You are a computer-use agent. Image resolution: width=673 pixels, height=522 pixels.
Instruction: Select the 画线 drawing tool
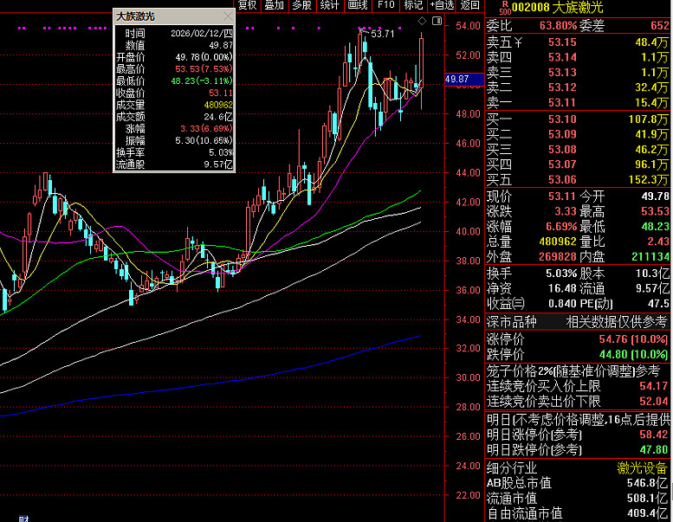point(358,5)
